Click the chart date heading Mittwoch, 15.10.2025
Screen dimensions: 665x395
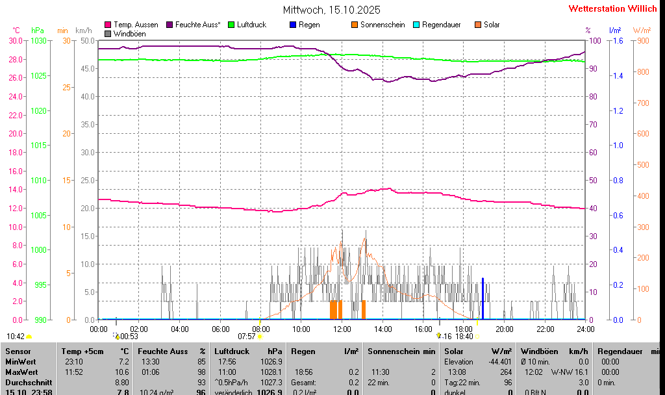pyautogui.click(x=332, y=10)
